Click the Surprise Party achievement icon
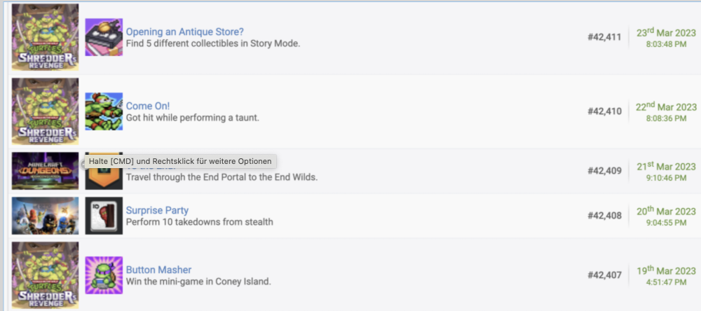Screen dimensions: 701x311 (104, 215)
